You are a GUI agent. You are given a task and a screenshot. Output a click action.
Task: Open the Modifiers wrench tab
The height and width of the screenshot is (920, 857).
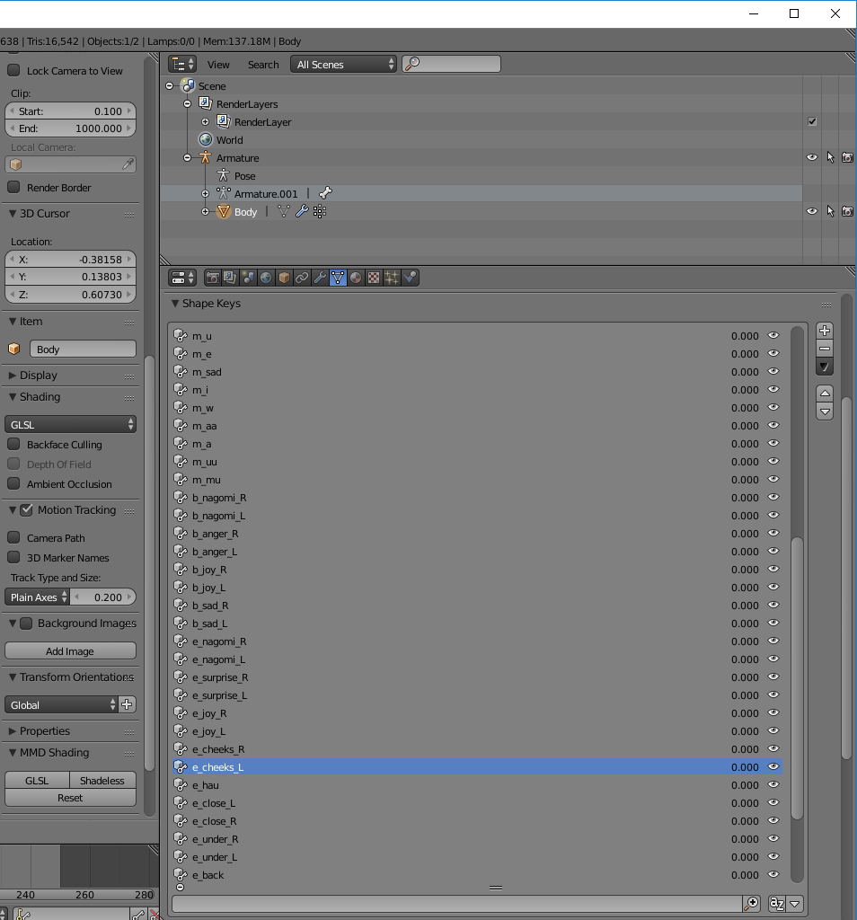coord(320,278)
